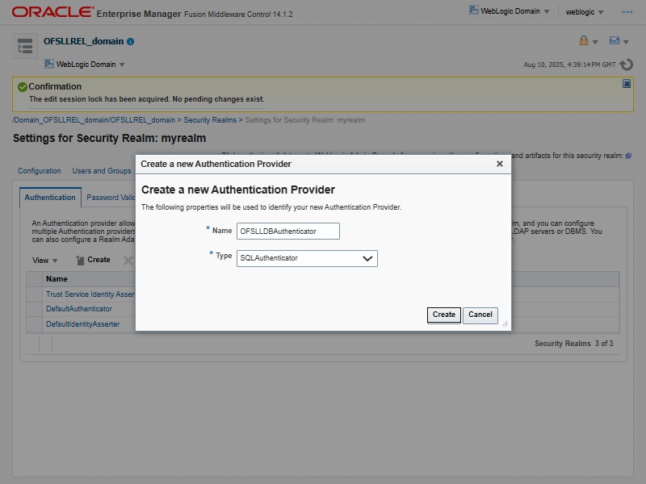Click the Create button in dialog
646x484 pixels.
[443, 315]
